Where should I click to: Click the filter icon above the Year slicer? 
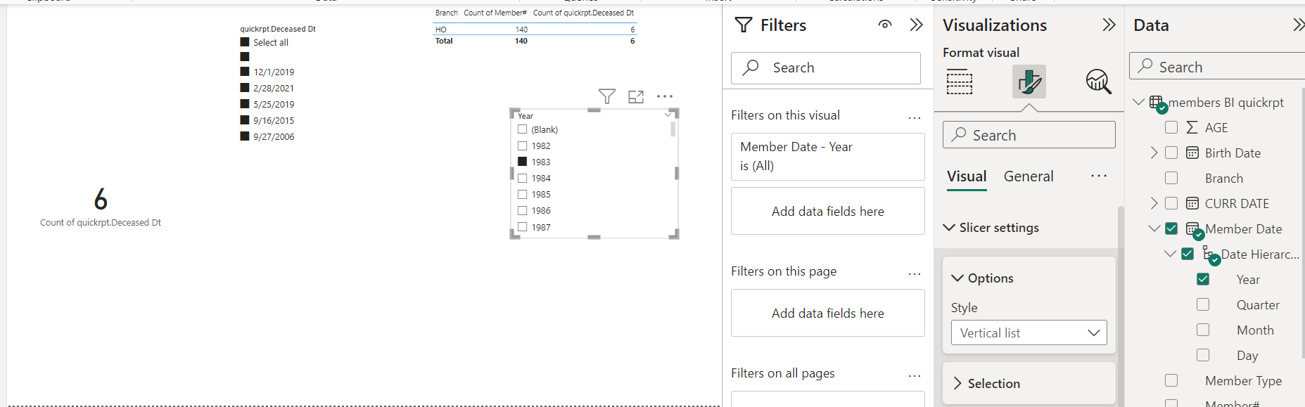point(607,96)
